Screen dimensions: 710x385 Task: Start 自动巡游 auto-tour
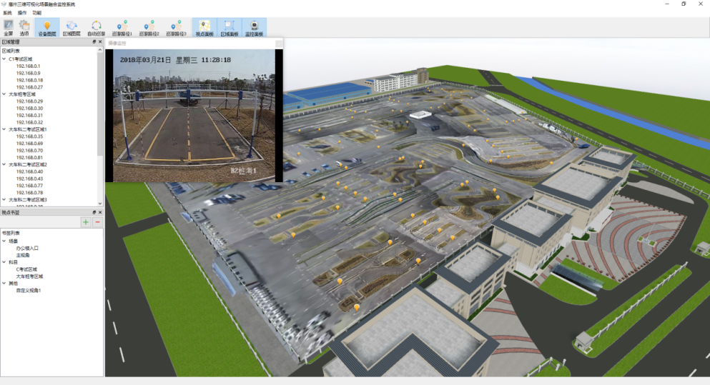96,27
